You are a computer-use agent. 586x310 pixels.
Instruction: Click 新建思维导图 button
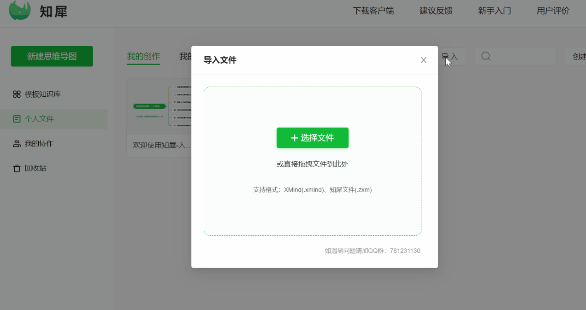pyautogui.click(x=52, y=56)
